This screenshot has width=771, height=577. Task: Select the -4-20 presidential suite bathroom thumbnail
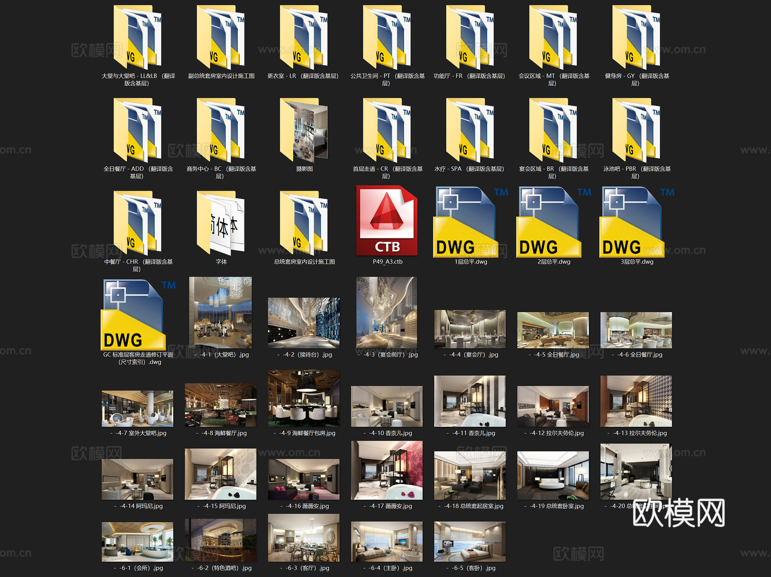[x=636, y=472]
